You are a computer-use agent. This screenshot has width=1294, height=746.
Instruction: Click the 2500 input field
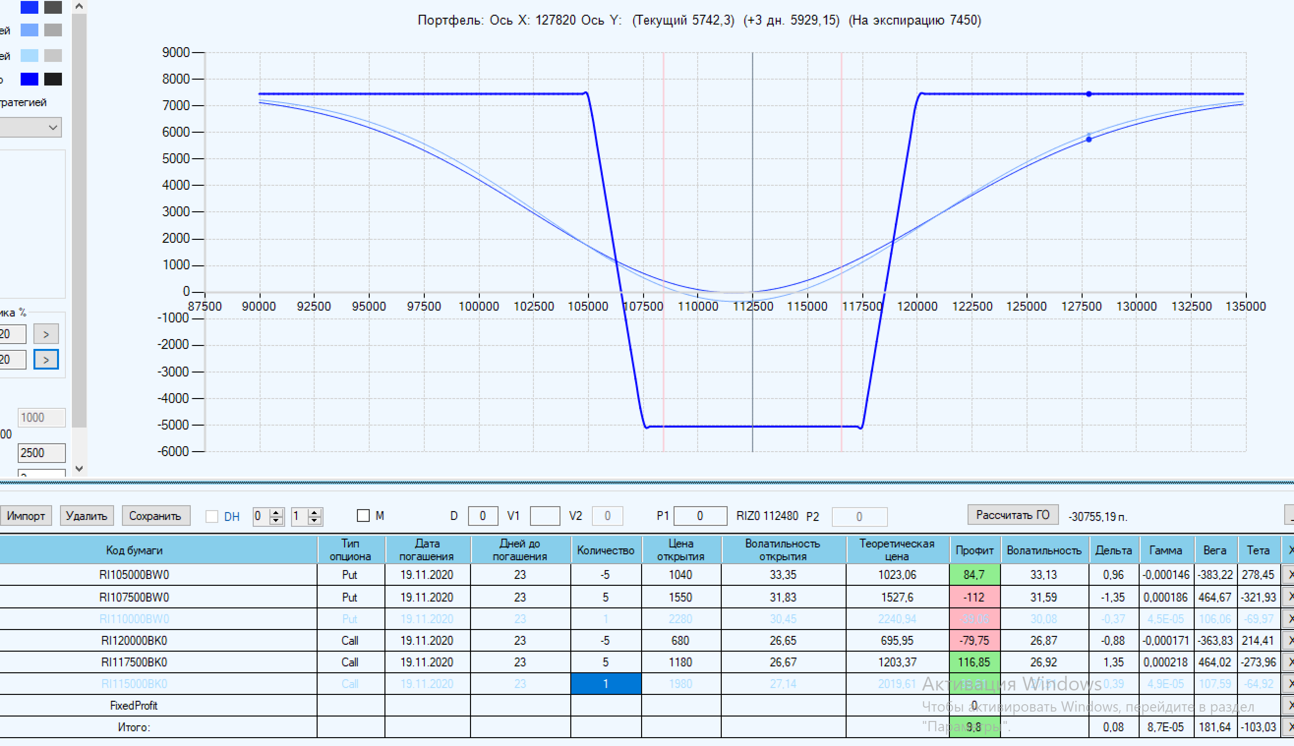click(41, 453)
